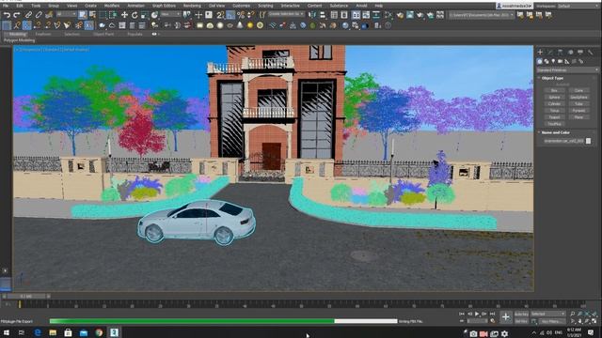
Task: Switch to the Utilities command panel
Action: tap(590, 53)
